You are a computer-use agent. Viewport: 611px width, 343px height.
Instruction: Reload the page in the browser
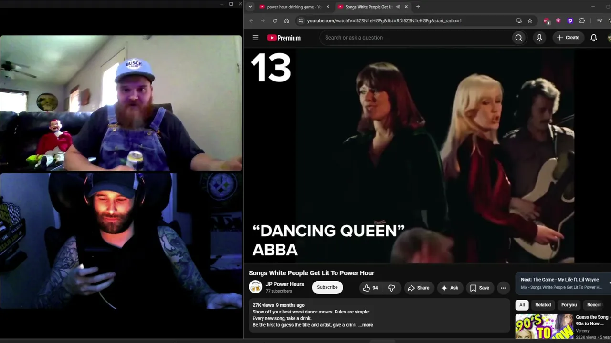tap(274, 21)
